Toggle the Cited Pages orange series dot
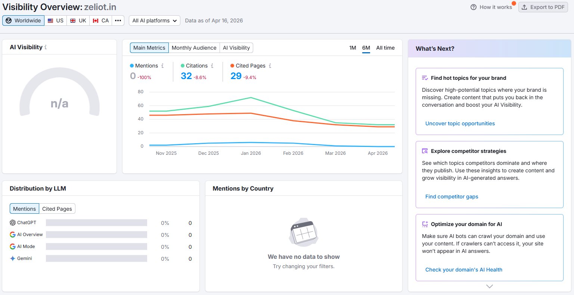 (232, 66)
